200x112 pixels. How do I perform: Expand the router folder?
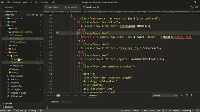(14, 45)
